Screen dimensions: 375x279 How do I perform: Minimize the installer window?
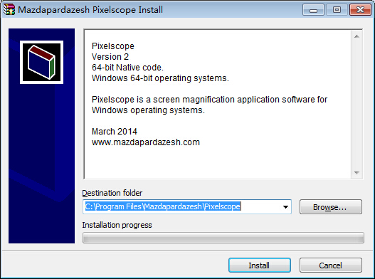[313, 10]
